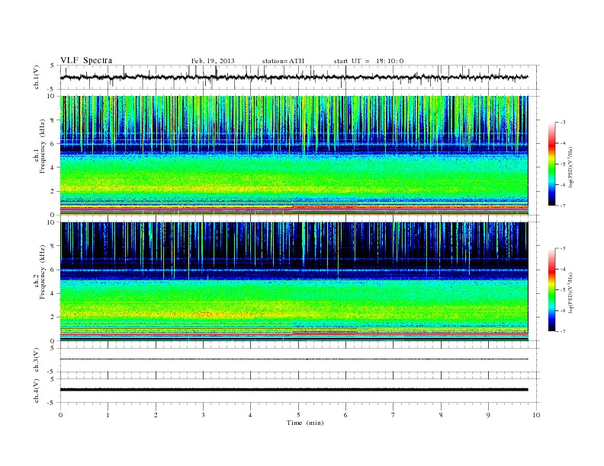Click the 'ch.4(V)' axis label
Screen dimensions: 604x466
click(37, 391)
